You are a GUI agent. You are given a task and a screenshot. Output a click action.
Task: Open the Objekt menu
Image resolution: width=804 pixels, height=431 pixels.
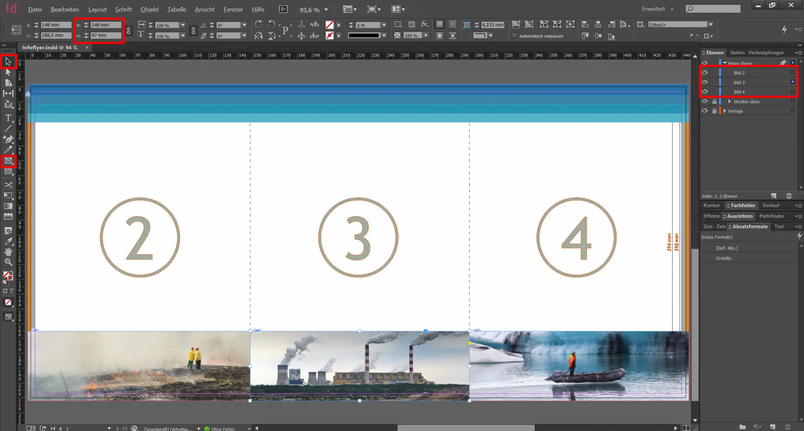(x=149, y=9)
